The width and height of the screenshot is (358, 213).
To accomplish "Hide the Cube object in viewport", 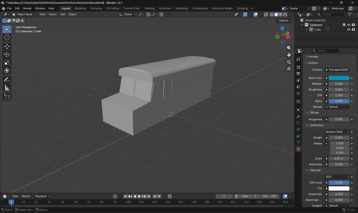I will 348,30.
